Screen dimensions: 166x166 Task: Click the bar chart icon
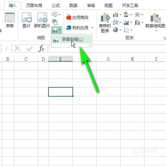(x=126, y=15)
